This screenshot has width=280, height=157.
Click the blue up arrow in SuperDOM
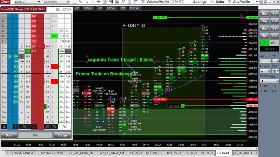(x=16, y=127)
